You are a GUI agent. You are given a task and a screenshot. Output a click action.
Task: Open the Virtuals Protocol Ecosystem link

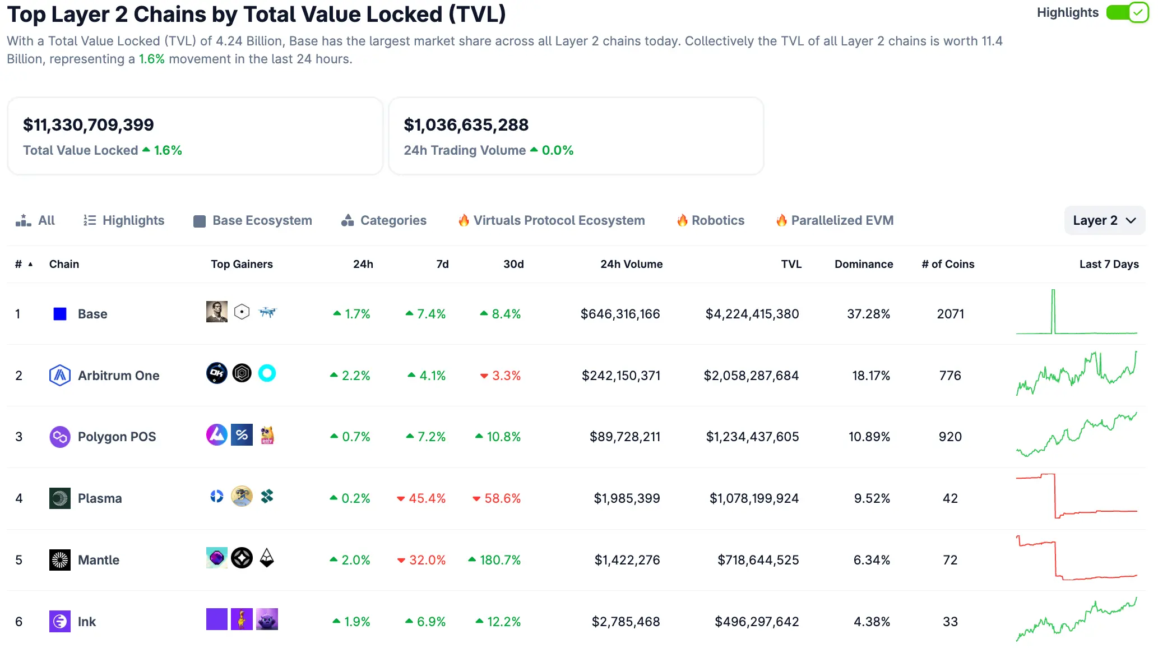(552, 221)
